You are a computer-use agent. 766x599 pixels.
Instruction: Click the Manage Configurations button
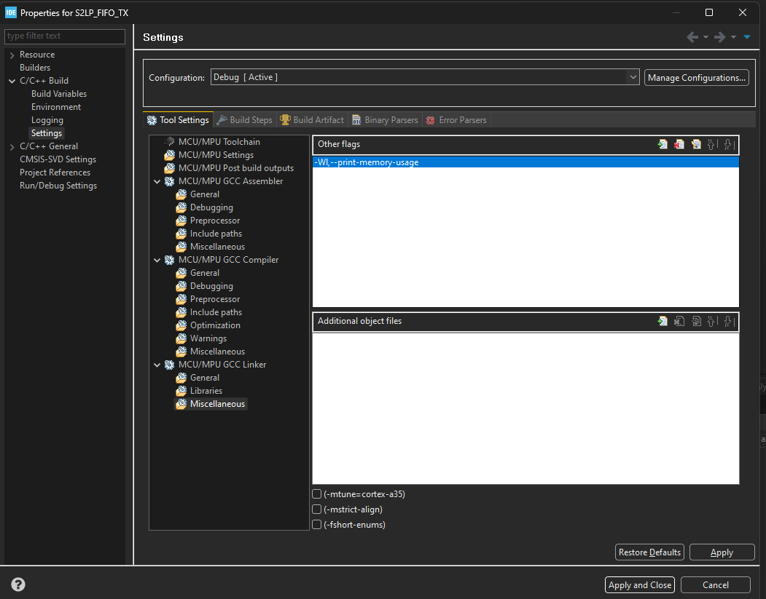[696, 77]
